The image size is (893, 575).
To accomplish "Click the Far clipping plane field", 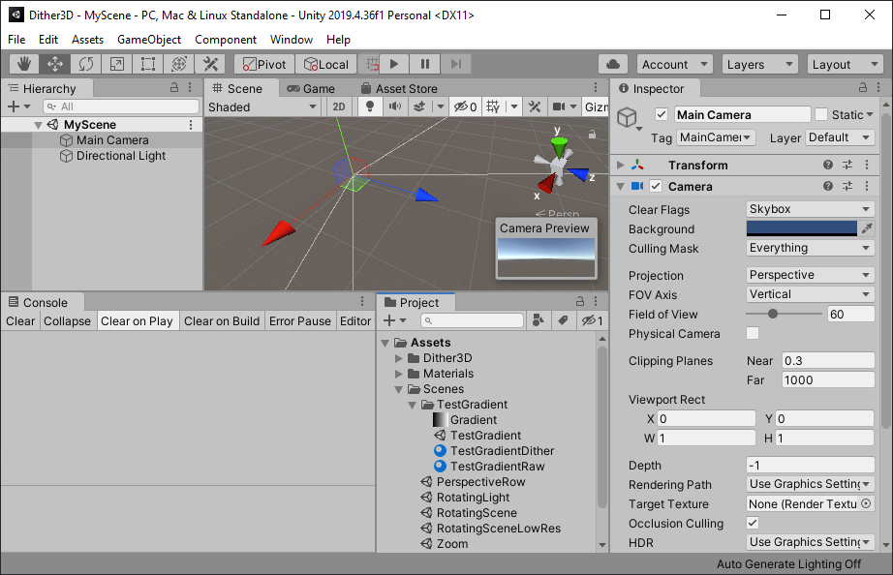I will (x=827, y=380).
